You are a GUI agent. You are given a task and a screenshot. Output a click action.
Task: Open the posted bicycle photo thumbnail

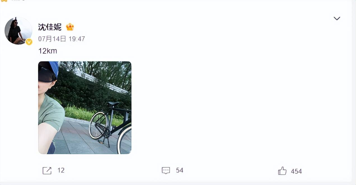[85, 108]
